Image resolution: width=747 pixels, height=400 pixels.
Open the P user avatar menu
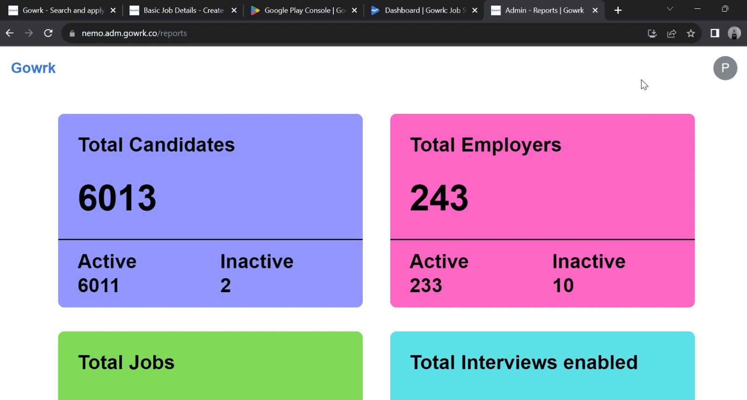[x=725, y=68]
